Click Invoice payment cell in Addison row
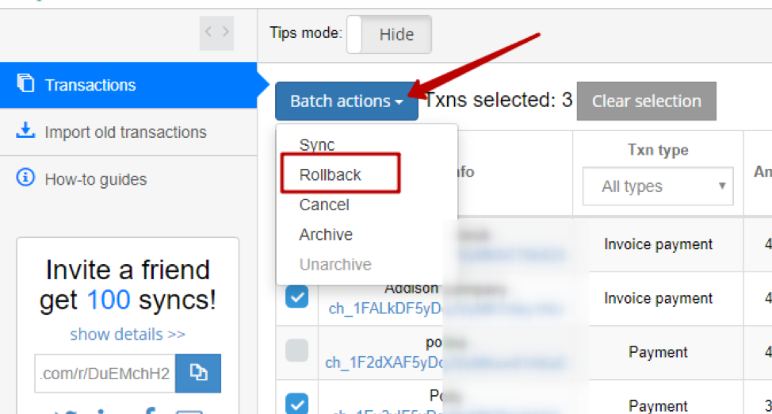Screen dimensions: 772x414 point(659,298)
